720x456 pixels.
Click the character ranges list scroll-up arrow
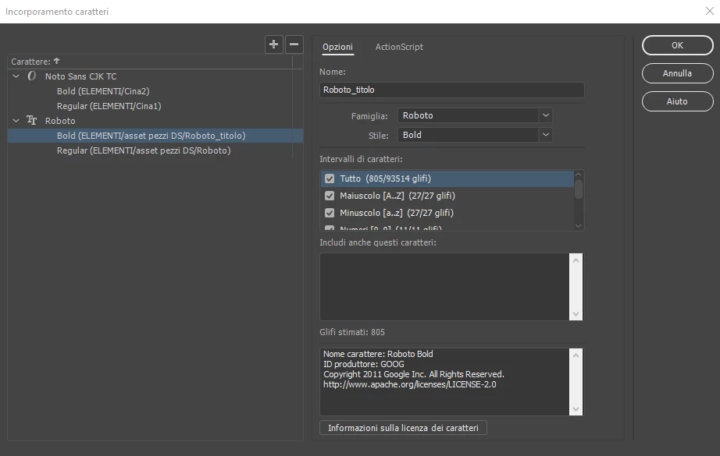pos(579,175)
